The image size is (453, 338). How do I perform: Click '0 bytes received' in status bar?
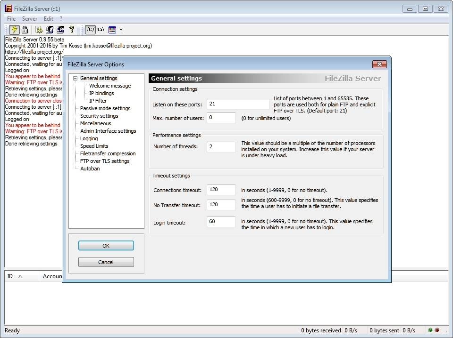tap(321, 330)
